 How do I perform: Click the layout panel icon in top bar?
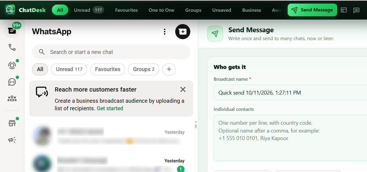coord(344,10)
